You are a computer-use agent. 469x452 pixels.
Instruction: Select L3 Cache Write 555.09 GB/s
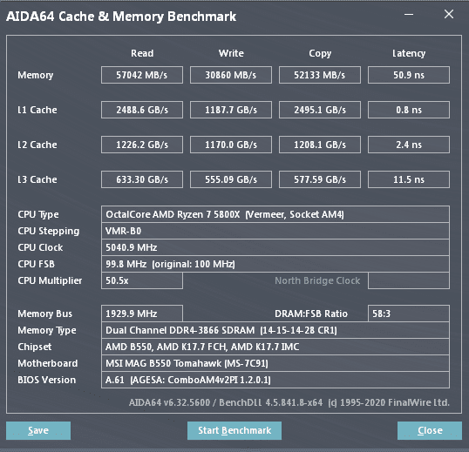pyautogui.click(x=231, y=179)
